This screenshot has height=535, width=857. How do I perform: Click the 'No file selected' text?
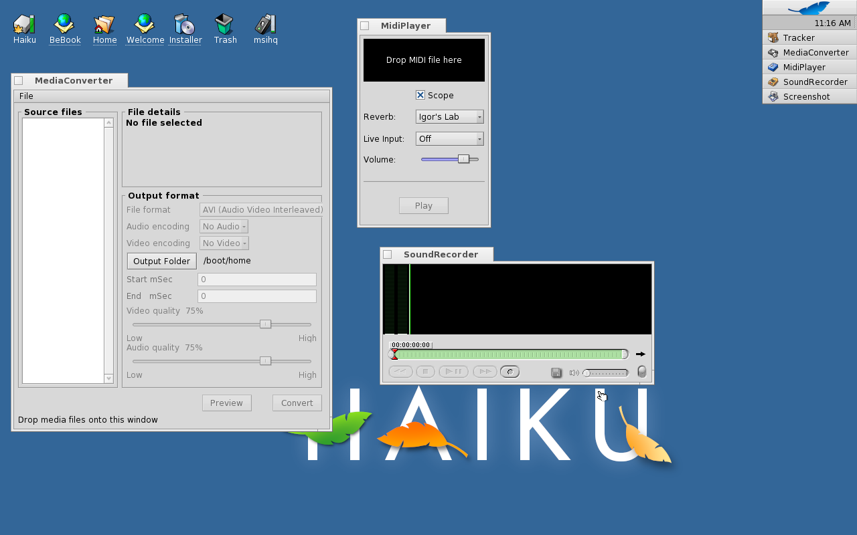pos(163,123)
